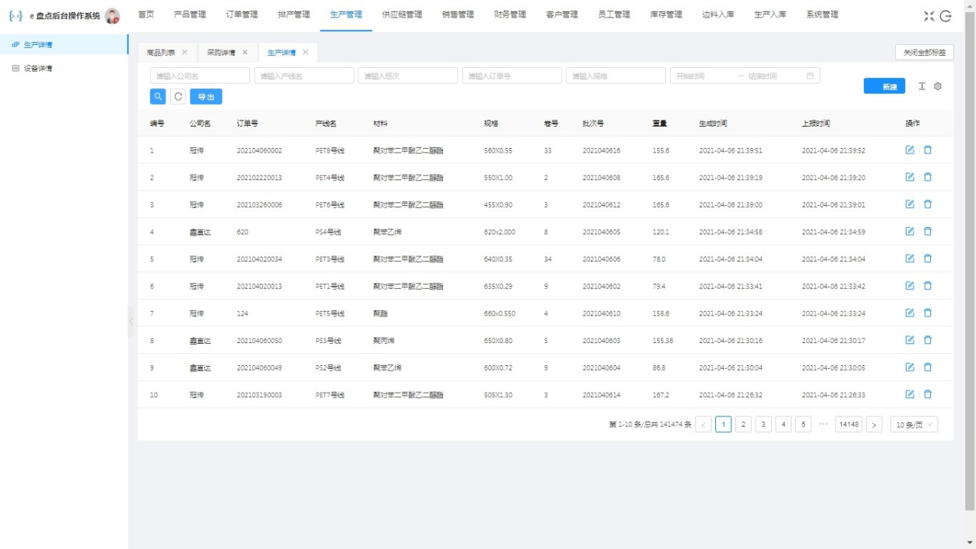Delete record 4 using its trash icon
976x549 pixels.
[x=927, y=231]
